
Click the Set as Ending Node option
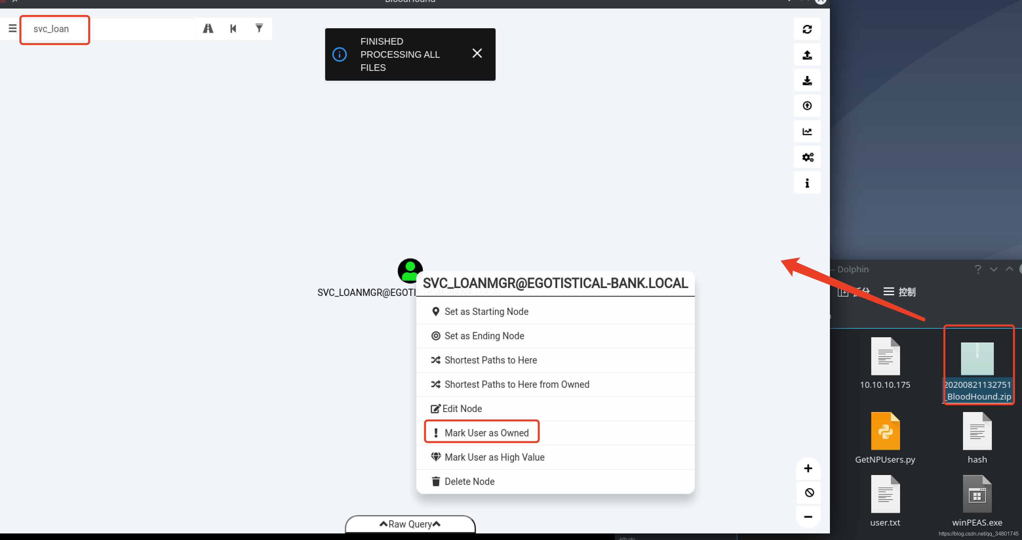pos(485,336)
